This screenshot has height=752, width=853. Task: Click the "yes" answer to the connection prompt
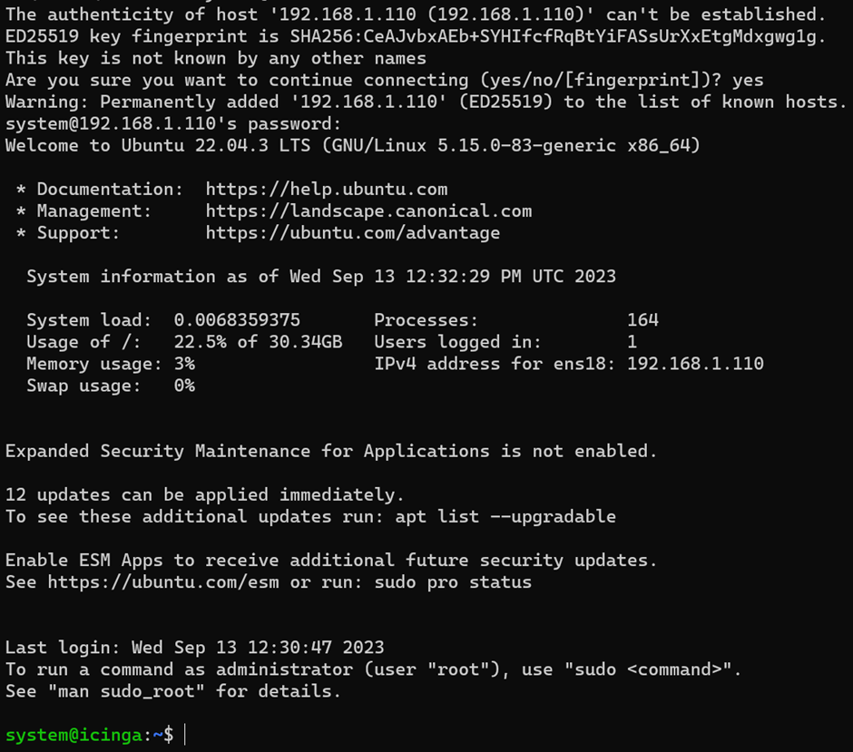(x=748, y=81)
